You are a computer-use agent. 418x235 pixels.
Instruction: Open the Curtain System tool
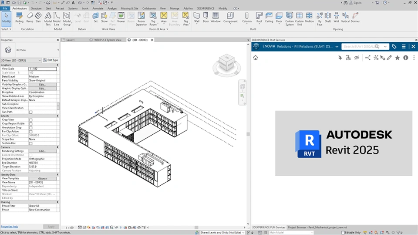point(290,19)
